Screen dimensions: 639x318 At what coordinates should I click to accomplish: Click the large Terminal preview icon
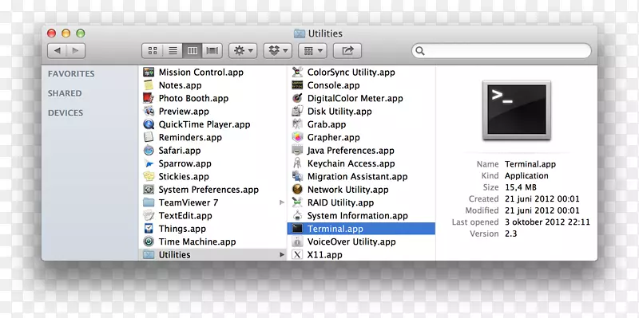point(517,110)
